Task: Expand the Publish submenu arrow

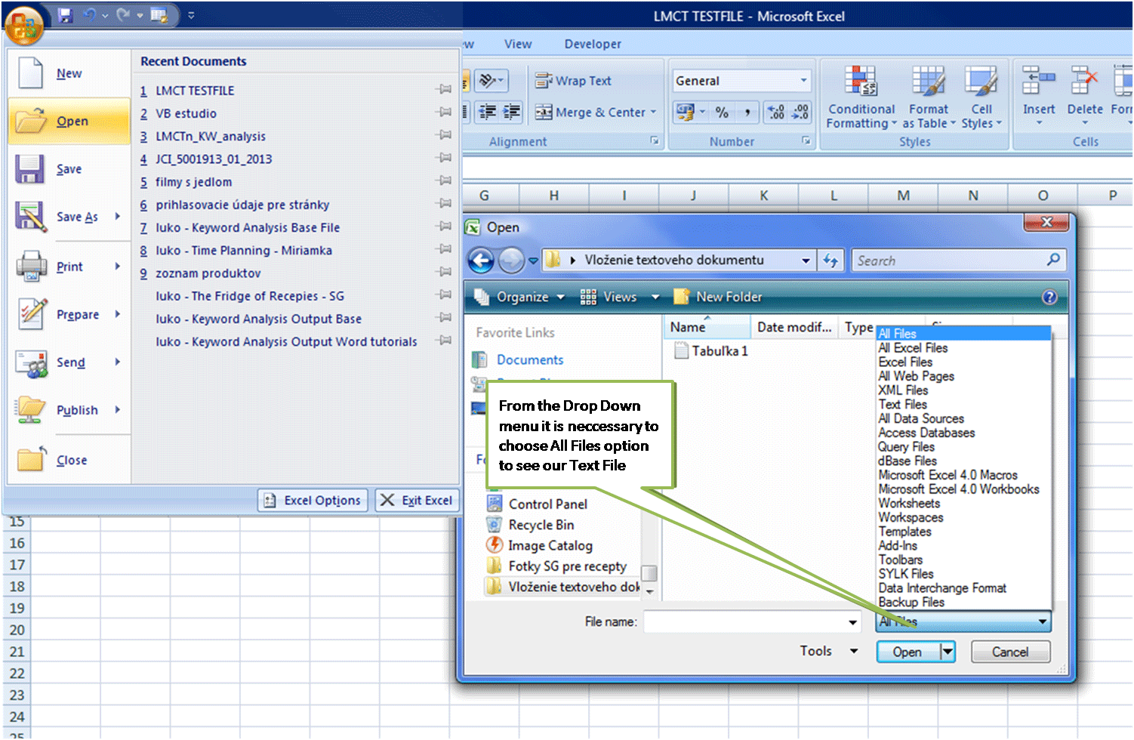Action: (118, 410)
